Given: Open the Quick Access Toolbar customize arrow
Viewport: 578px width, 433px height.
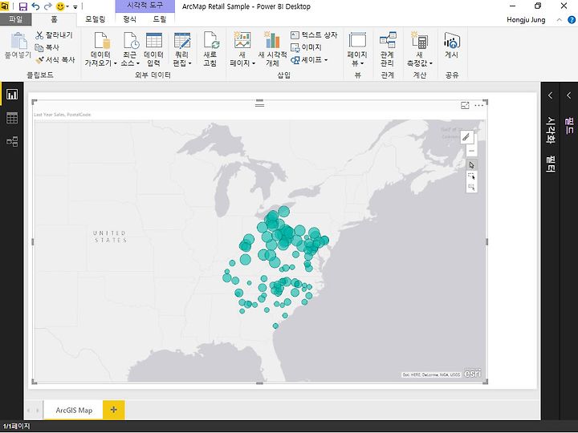Looking at the screenshot, I should (x=75, y=6).
